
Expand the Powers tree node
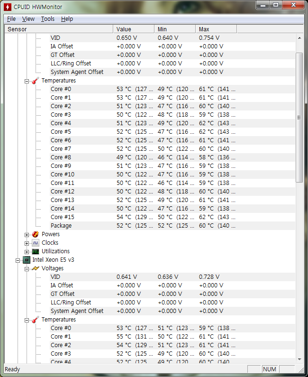[x=27, y=235]
